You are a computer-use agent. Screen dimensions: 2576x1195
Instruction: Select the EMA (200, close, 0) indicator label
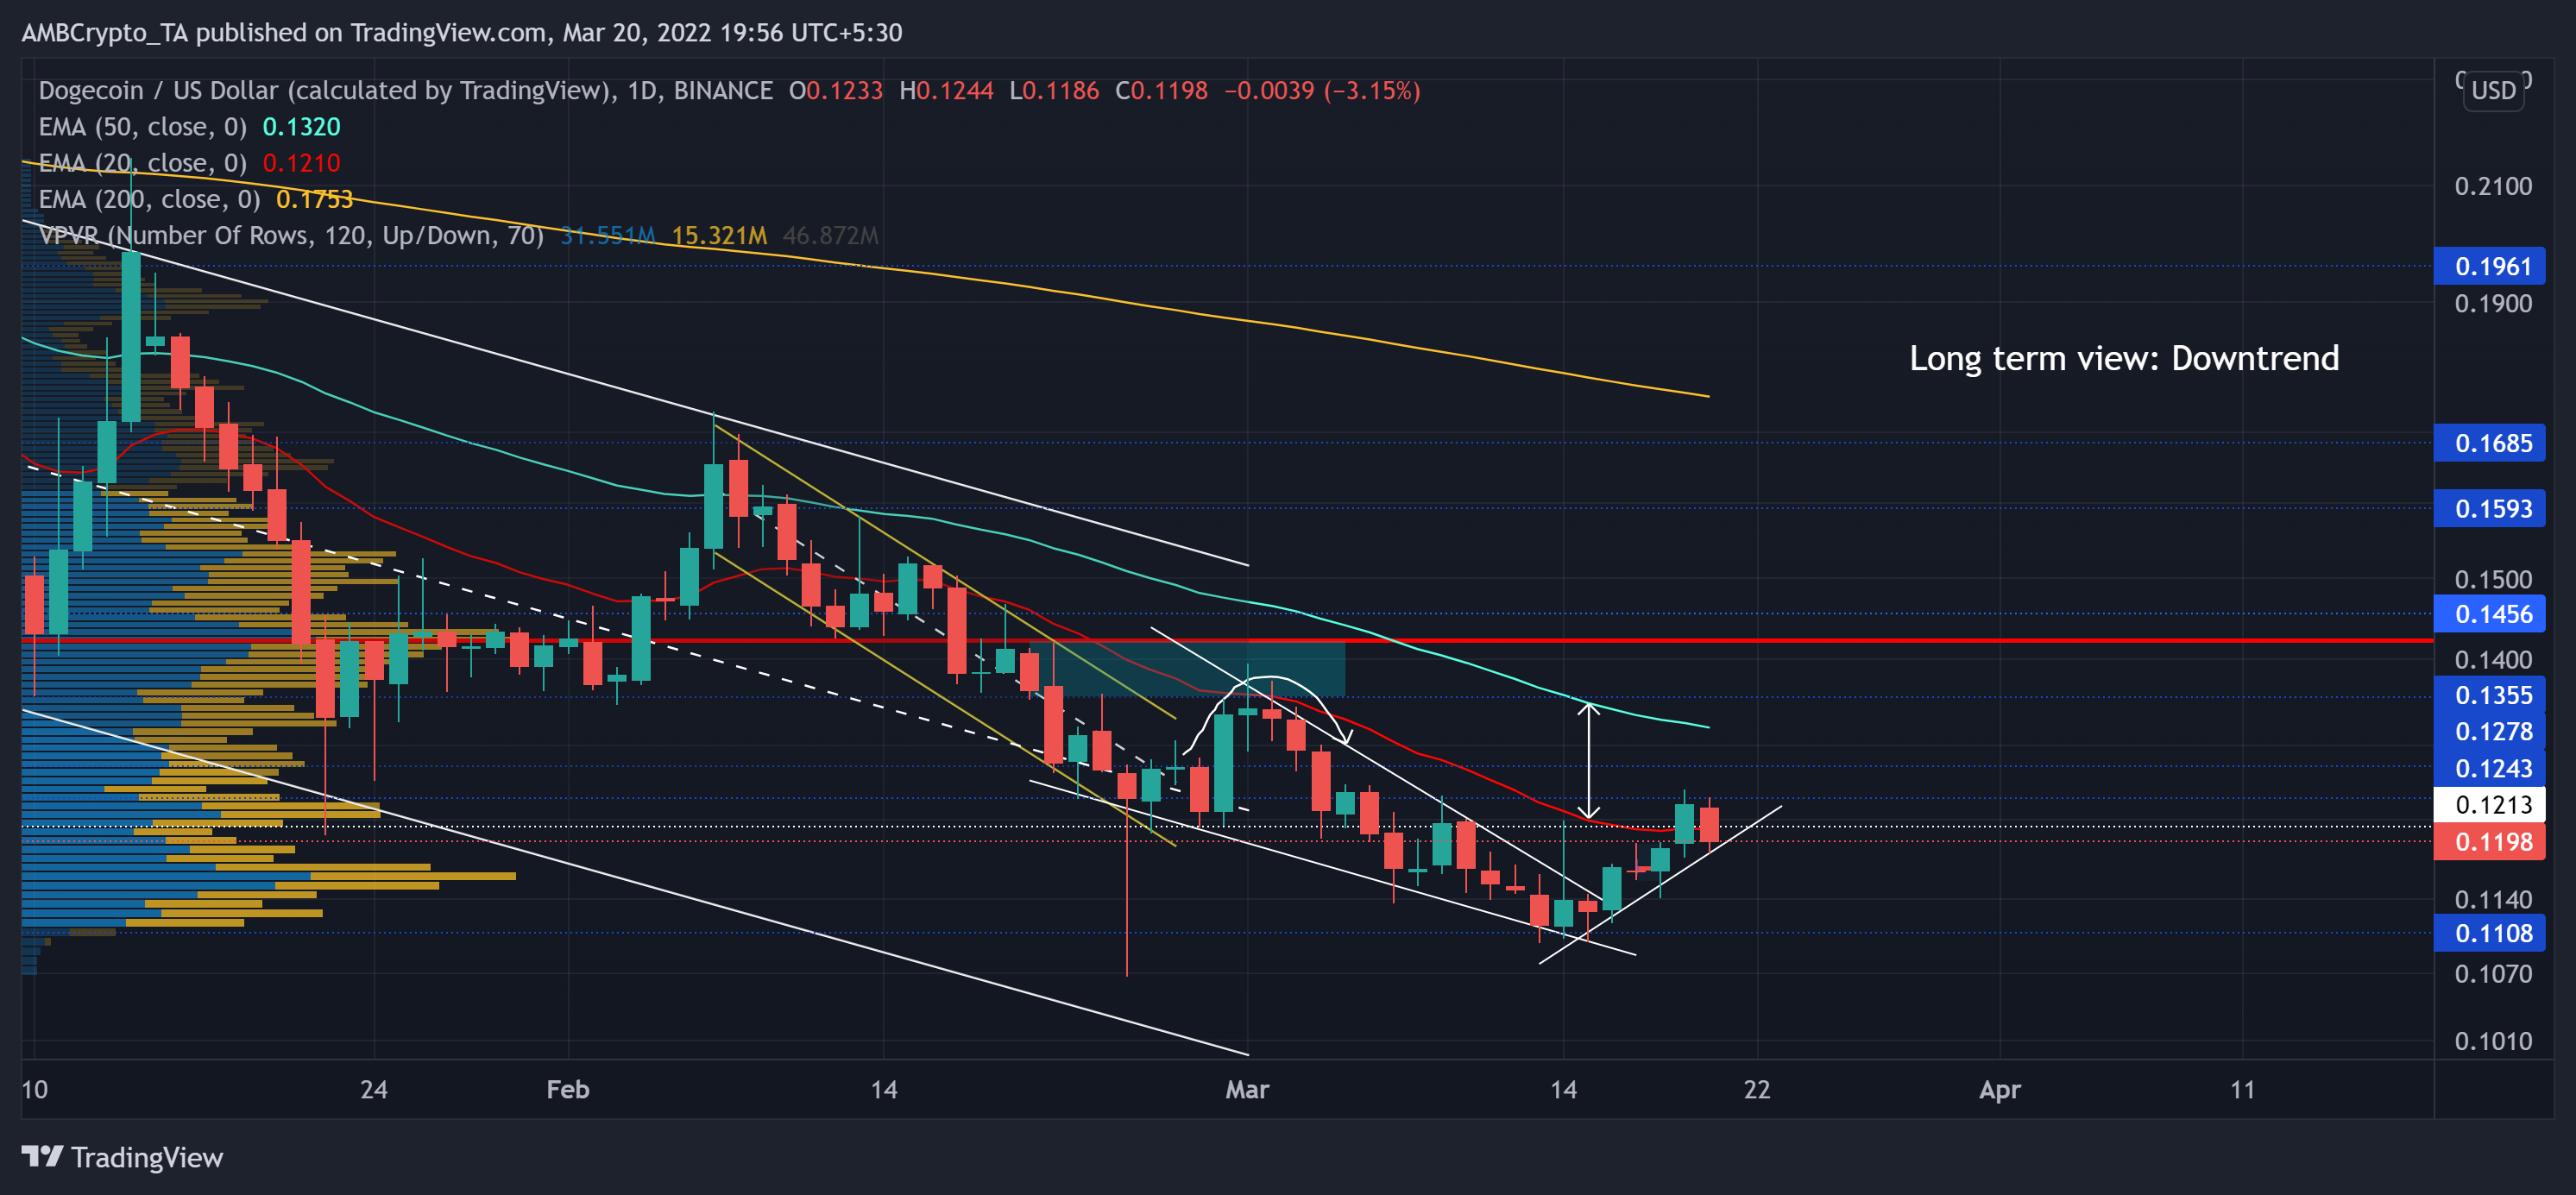149,199
